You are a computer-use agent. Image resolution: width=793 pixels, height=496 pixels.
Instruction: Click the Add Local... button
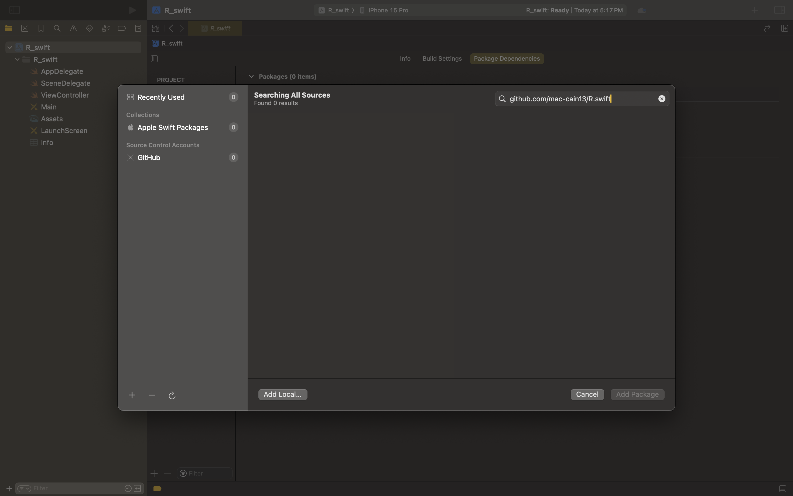click(x=282, y=394)
